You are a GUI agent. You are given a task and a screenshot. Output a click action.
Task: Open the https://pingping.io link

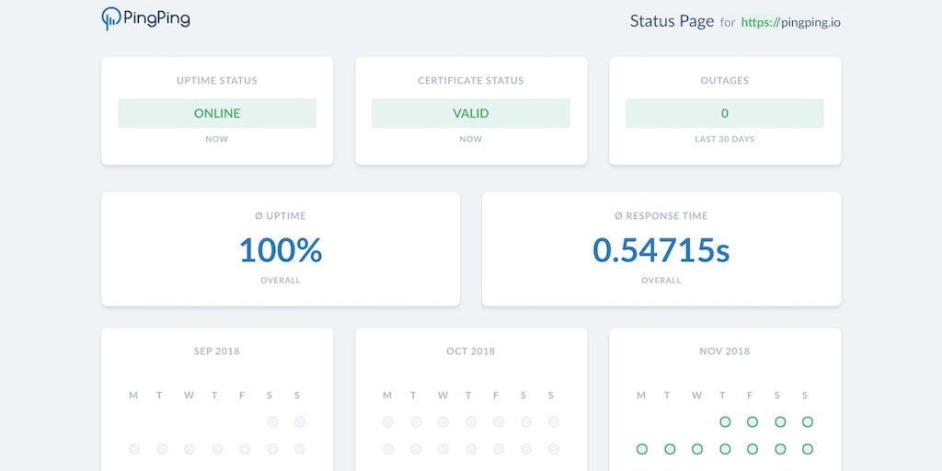click(790, 23)
